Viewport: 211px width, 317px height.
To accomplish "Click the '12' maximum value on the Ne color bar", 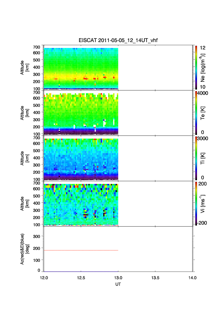I will click(203, 48).
